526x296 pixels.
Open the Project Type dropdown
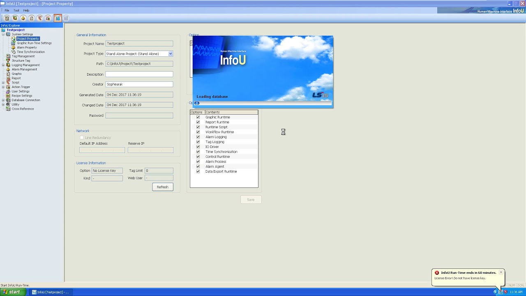coord(171,54)
